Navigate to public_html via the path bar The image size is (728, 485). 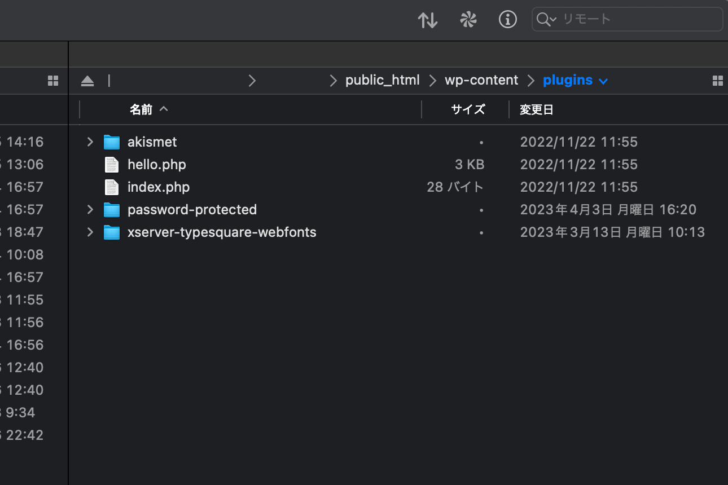[383, 80]
